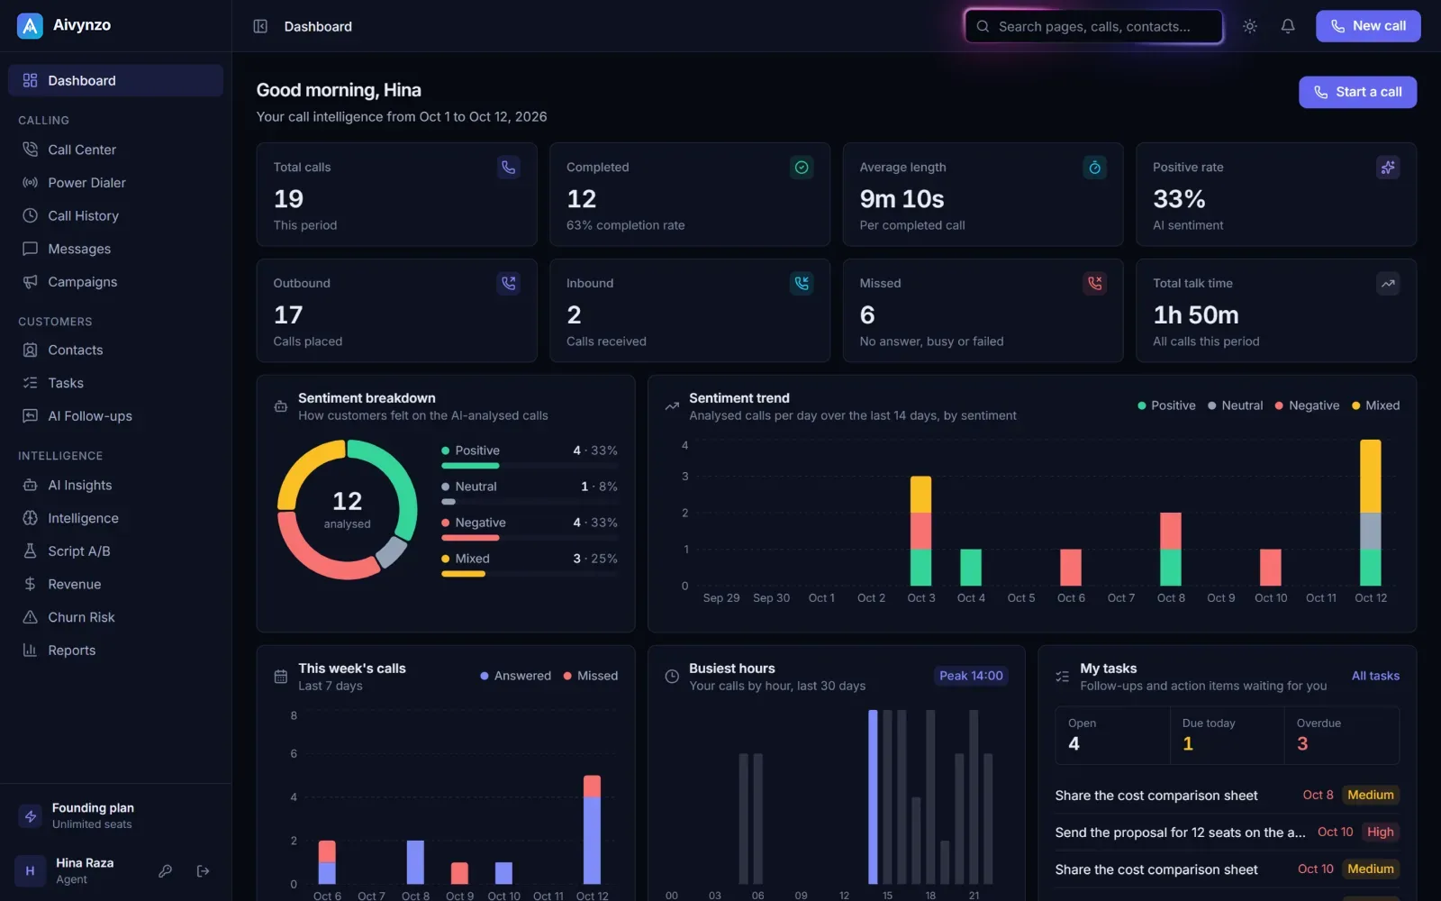Toggle the Positive legend in Sentiment trend
Image resolution: width=1441 pixels, height=901 pixels.
[1166, 405]
